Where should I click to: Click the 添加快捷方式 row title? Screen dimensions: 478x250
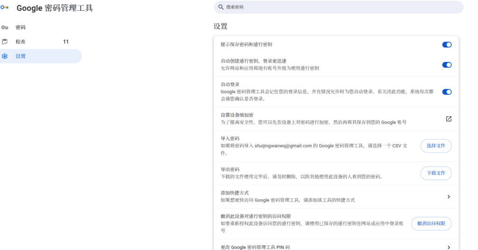234,193
